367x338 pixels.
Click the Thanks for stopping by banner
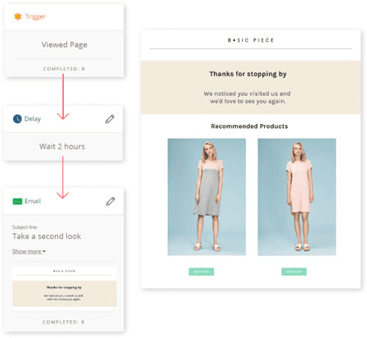click(250, 87)
